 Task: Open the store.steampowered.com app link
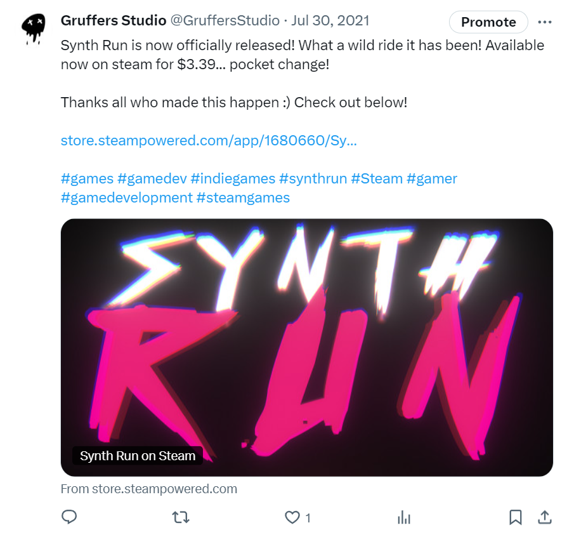pyautogui.click(x=209, y=140)
